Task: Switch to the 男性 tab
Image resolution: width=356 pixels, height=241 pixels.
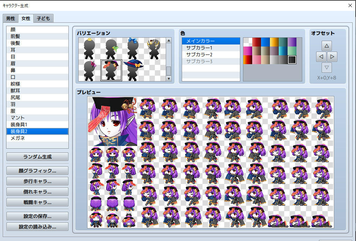Action: point(10,18)
